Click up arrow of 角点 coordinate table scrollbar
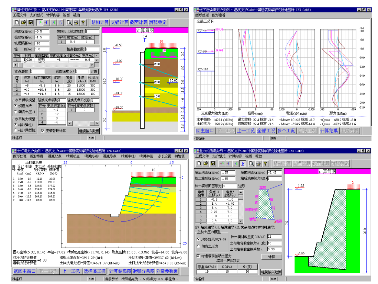The image size is (378, 284). (241, 192)
